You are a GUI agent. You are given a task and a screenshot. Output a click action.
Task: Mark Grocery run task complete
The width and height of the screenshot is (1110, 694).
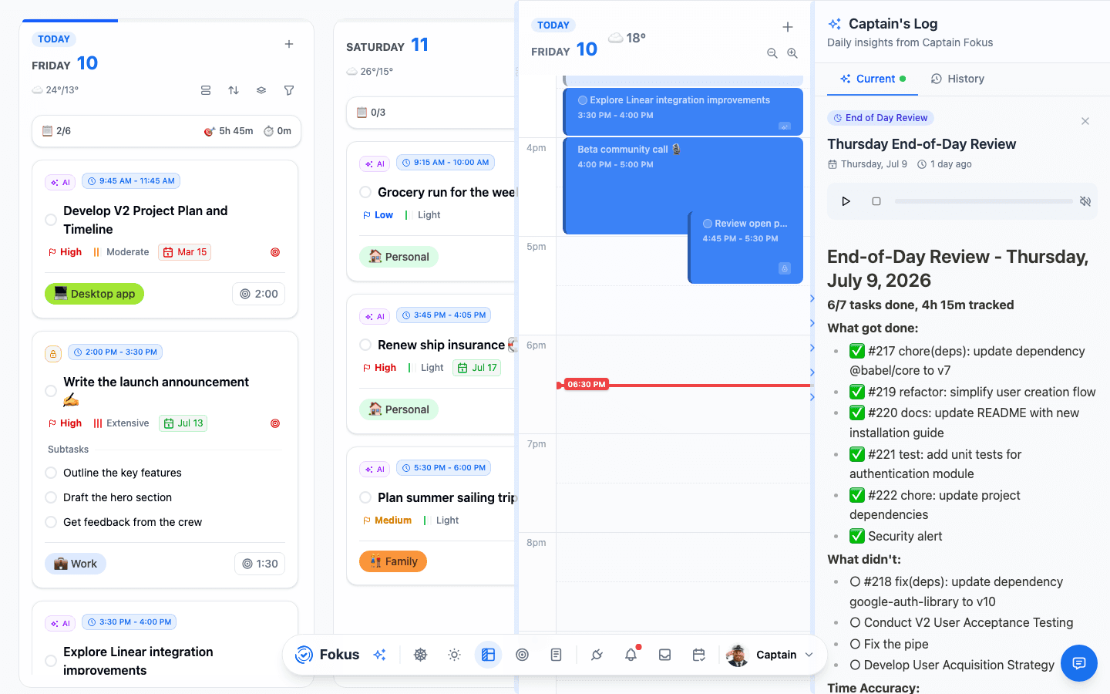[365, 192]
